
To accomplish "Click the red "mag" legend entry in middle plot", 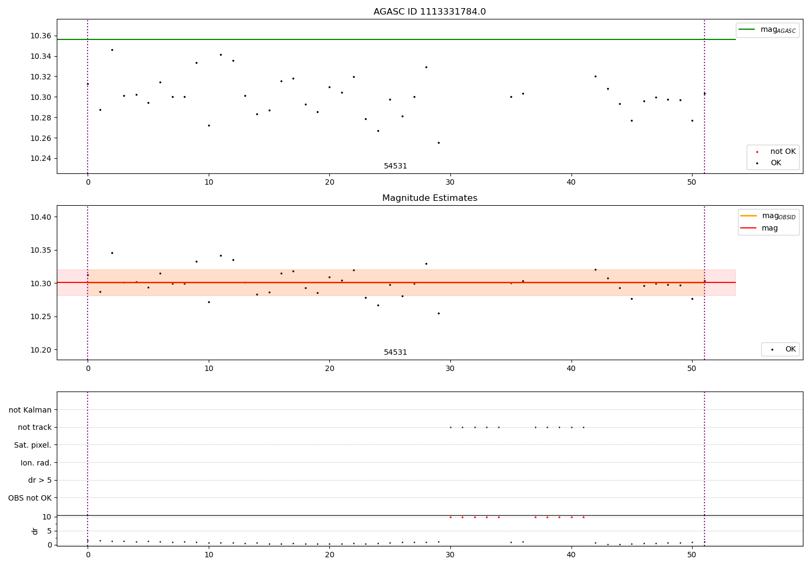I will (x=759, y=228).
